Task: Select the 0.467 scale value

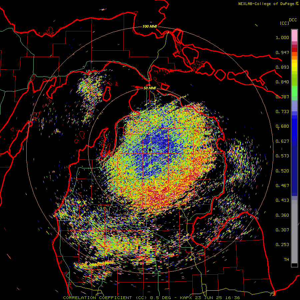Action: click(x=282, y=186)
